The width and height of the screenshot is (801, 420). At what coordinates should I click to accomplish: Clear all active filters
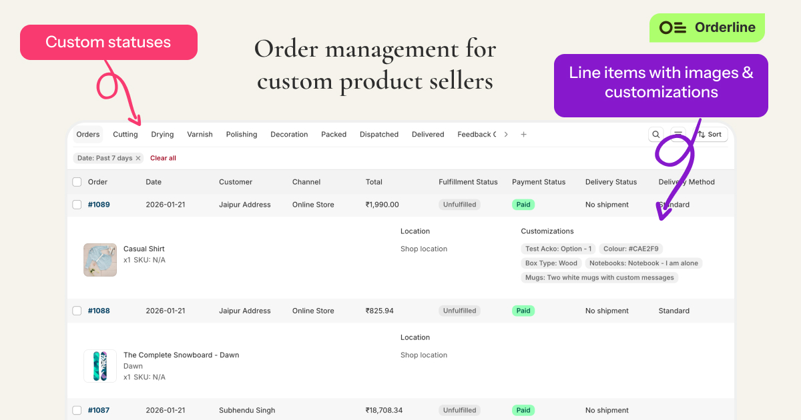pos(163,158)
